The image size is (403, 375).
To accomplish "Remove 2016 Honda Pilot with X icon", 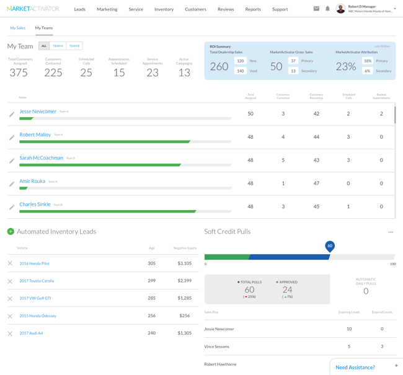I will [10, 263].
